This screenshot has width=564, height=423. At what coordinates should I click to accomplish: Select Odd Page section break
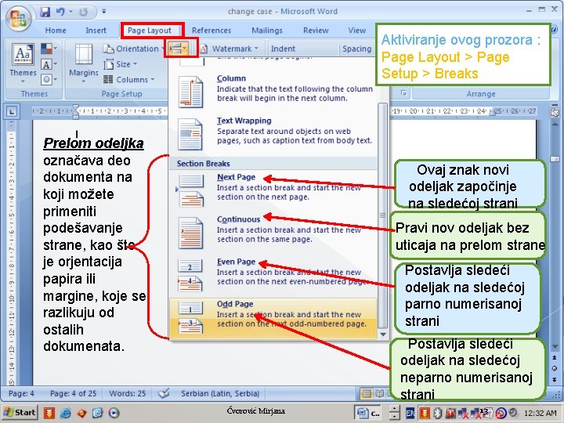[273, 317]
